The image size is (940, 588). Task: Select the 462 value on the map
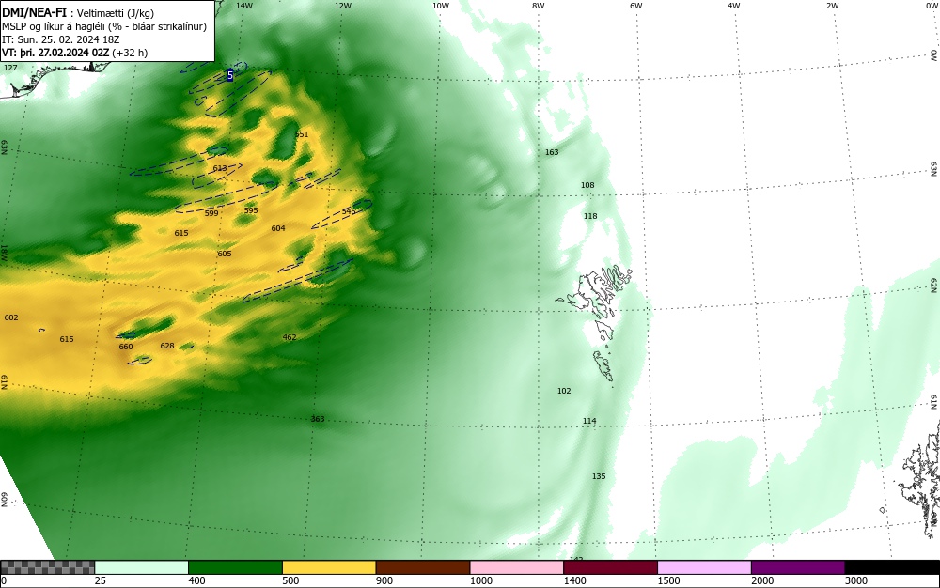tap(290, 337)
